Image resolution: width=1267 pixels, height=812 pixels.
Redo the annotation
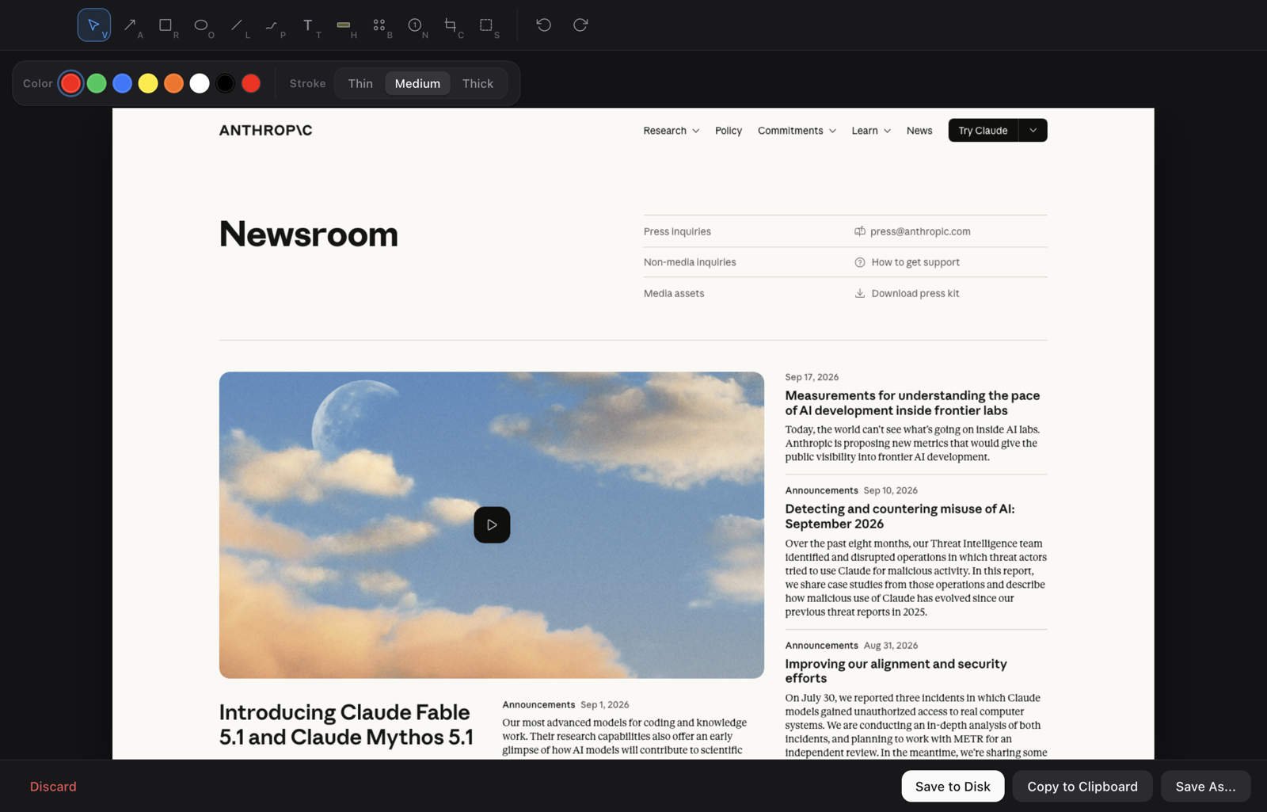(580, 25)
